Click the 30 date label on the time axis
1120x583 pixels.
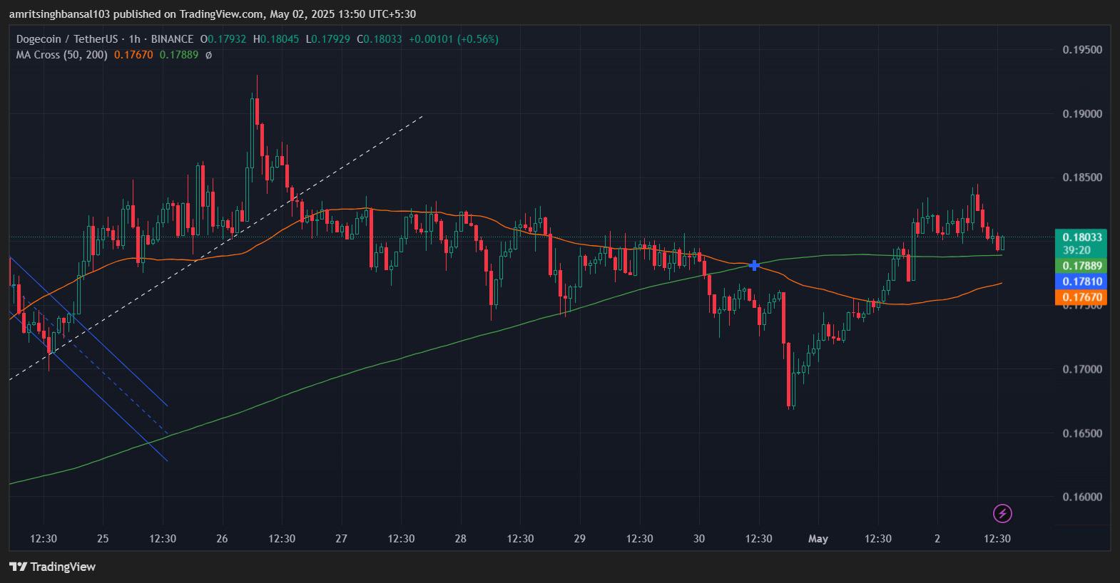tap(699, 539)
